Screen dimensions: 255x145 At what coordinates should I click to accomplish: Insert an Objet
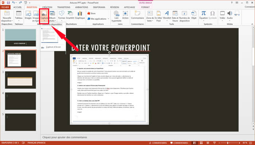tap(194, 15)
